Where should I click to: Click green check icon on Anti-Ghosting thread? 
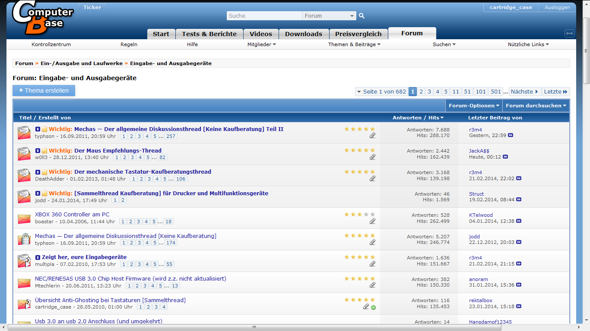(x=373, y=307)
